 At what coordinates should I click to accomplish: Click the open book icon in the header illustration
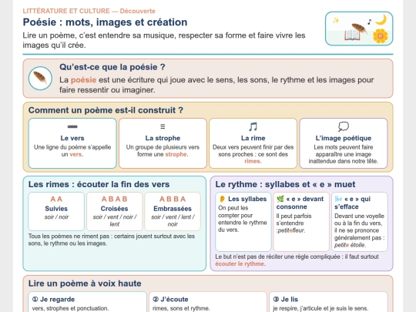coord(352,35)
